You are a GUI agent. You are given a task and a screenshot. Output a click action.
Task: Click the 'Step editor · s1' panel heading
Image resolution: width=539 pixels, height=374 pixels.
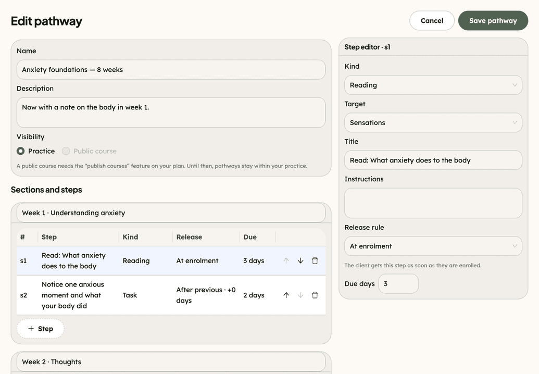(367, 47)
